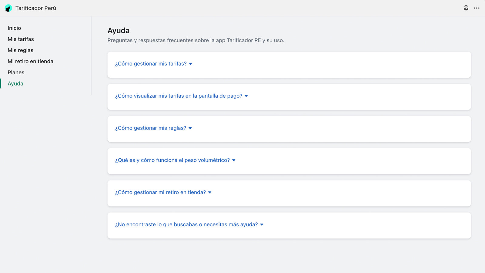Viewport: 485px width, 273px height.
Task: Select Ayuda in the sidebar
Action: [15, 84]
